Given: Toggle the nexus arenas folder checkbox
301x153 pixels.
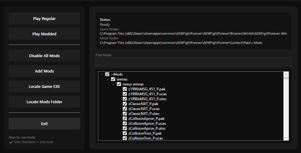Looking at the screenshot, I should tap(119, 84).
